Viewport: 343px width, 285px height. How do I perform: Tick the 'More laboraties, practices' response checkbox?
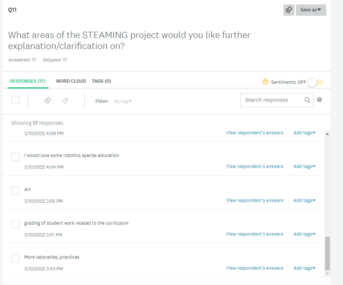tap(15, 259)
